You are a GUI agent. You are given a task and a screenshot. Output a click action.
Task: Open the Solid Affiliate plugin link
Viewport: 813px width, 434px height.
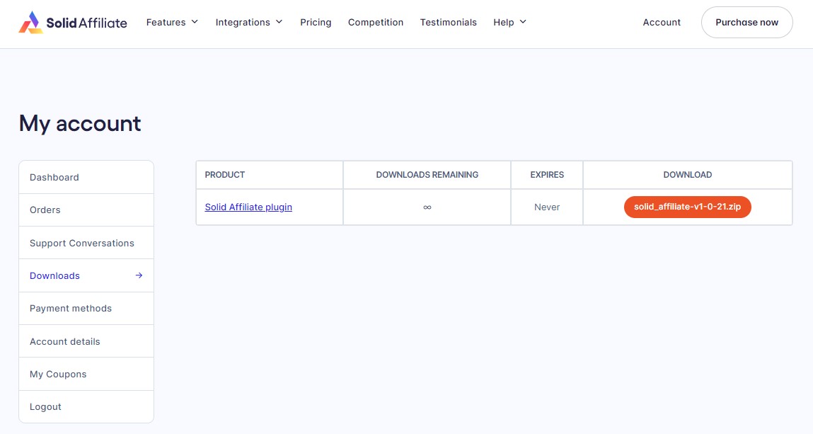(x=248, y=207)
